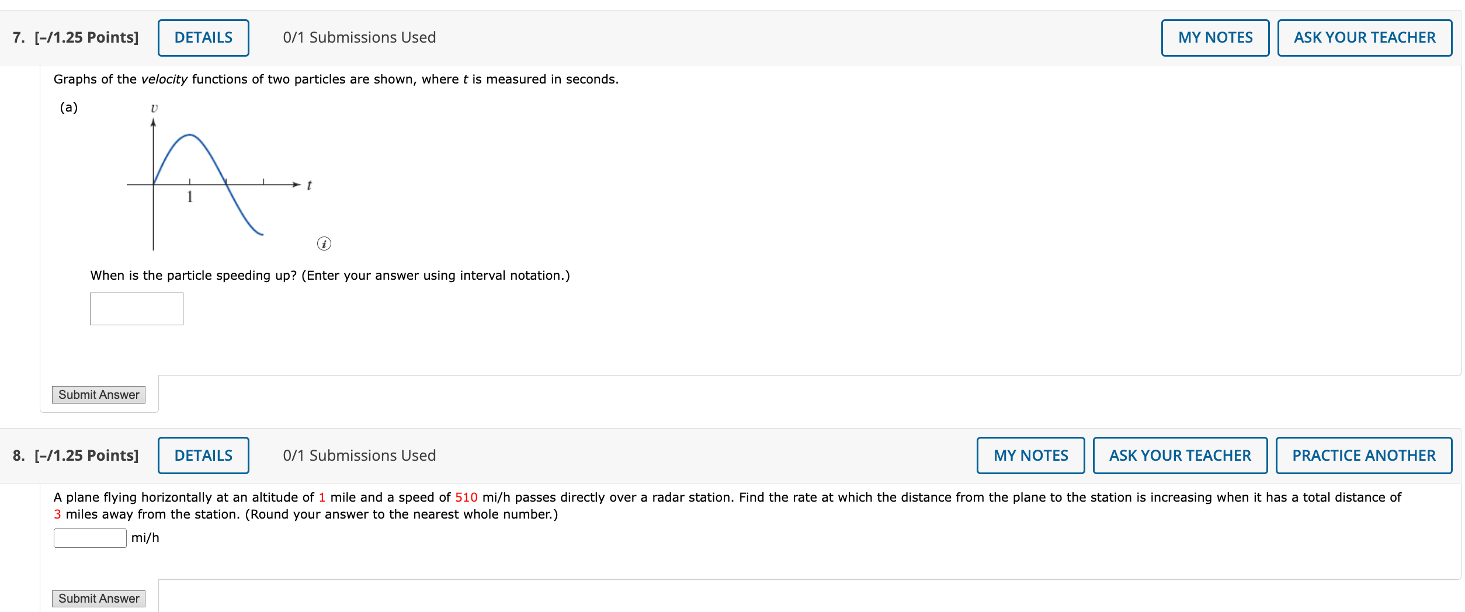
Task: Click ASK YOUR TEACHER on problem 7
Action: coord(1365,37)
